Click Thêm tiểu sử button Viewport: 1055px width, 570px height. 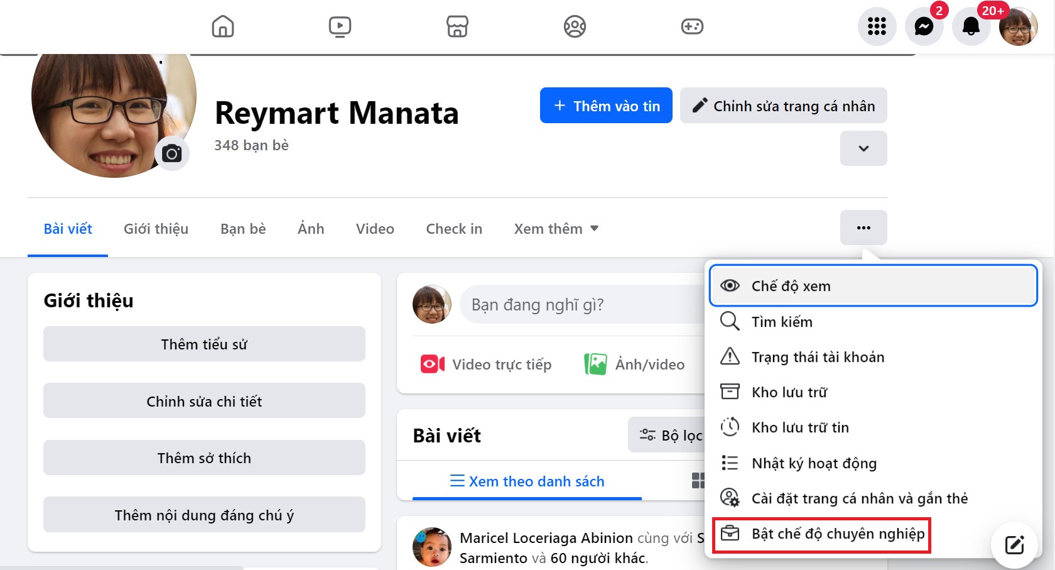(204, 344)
